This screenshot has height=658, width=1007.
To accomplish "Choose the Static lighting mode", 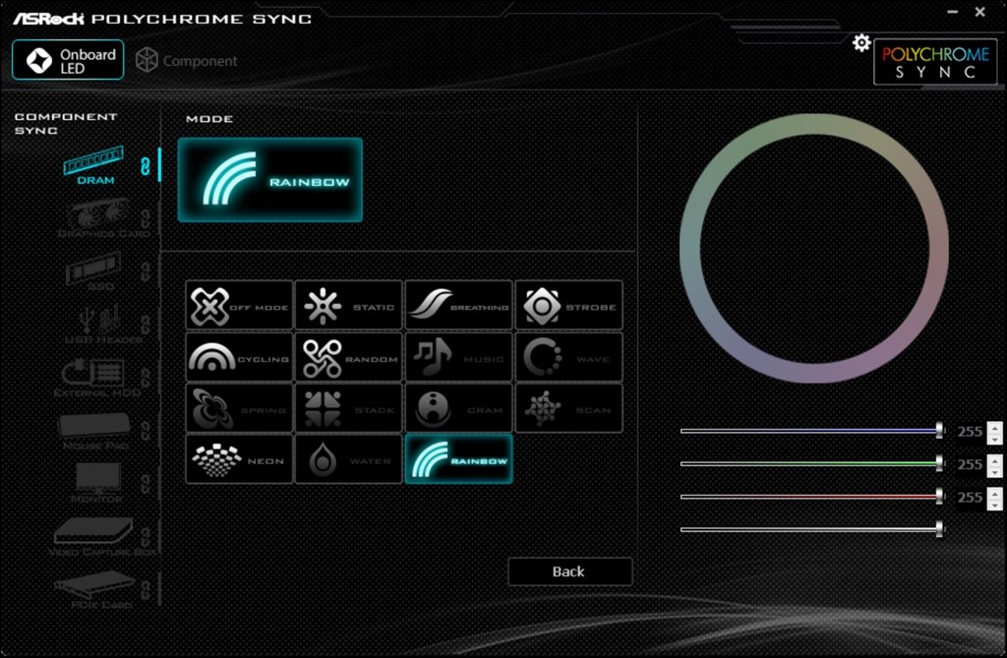I will tap(349, 306).
